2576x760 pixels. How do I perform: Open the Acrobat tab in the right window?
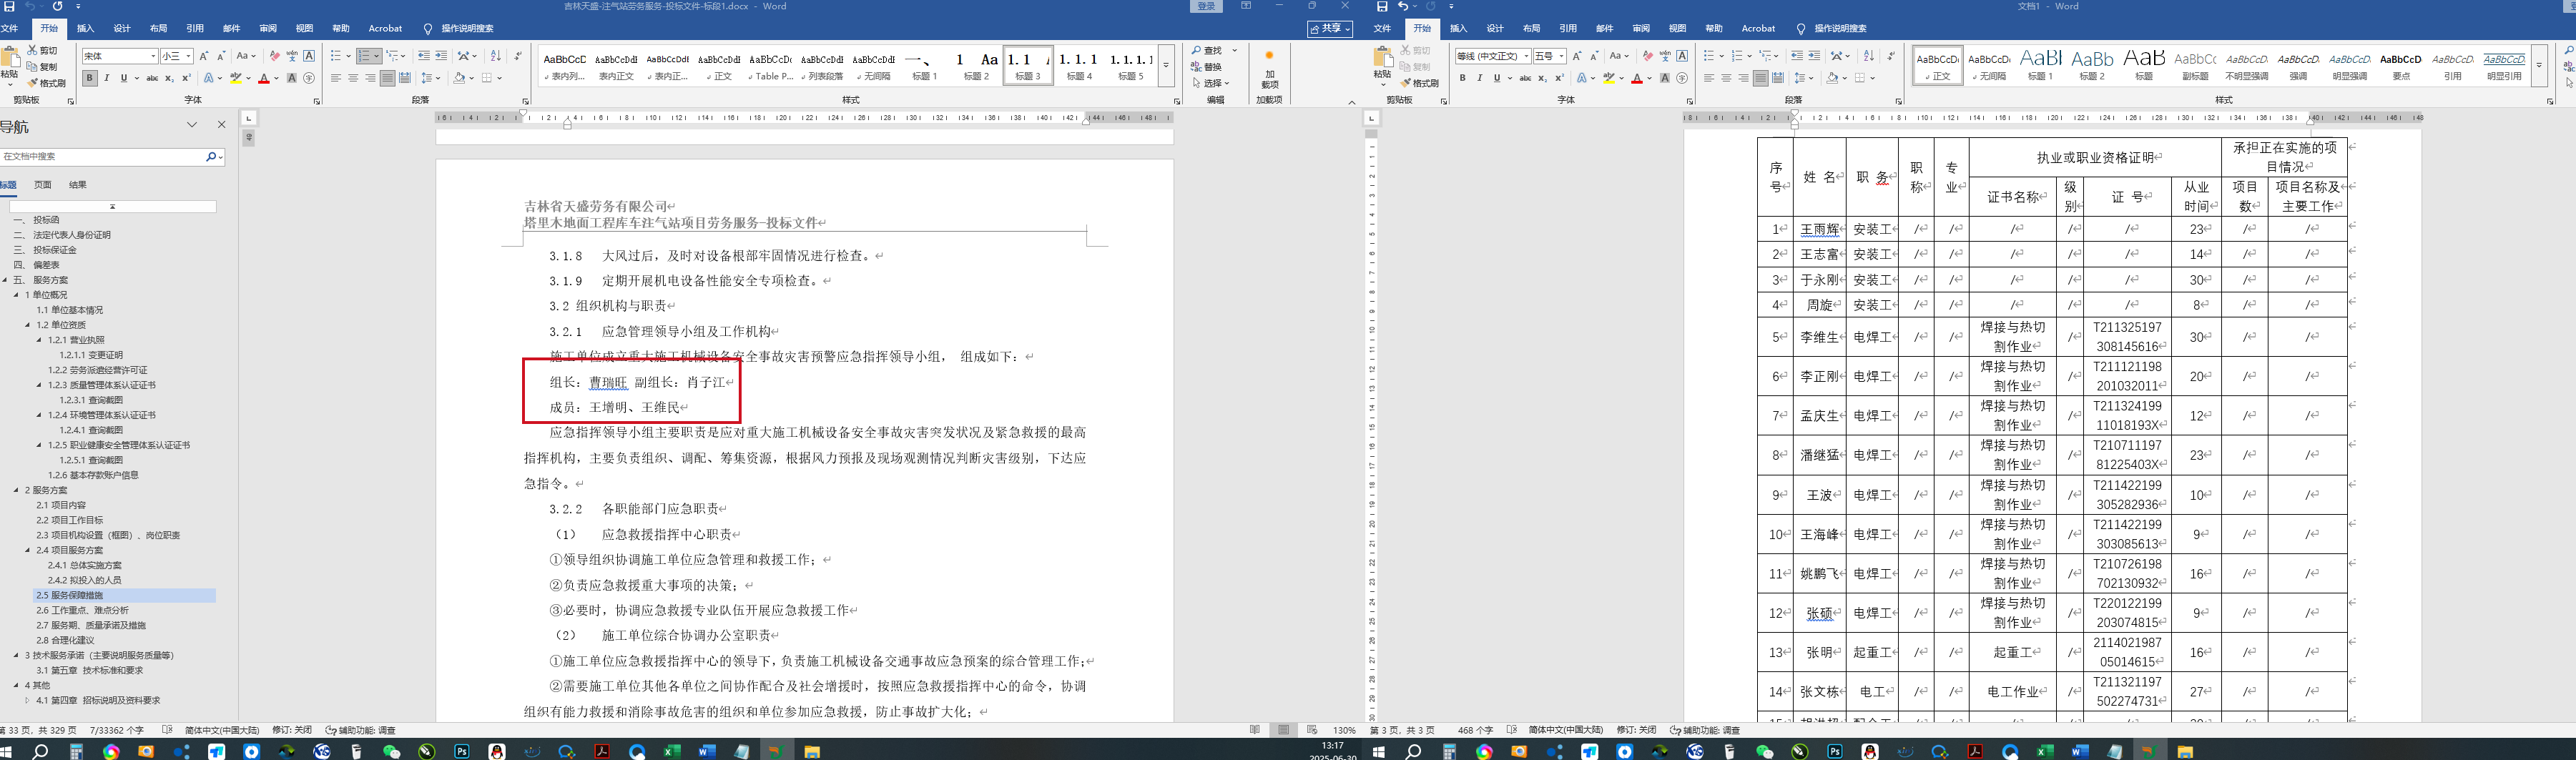(1759, 28)
